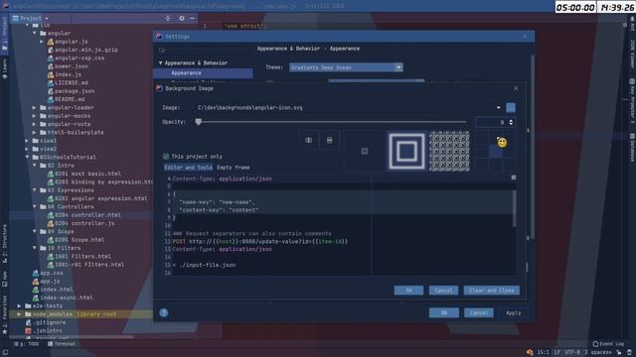This screenshot has width=636, height=357.
Task: Open the Event Log in status bar
Action: click(x=608, y=344)
